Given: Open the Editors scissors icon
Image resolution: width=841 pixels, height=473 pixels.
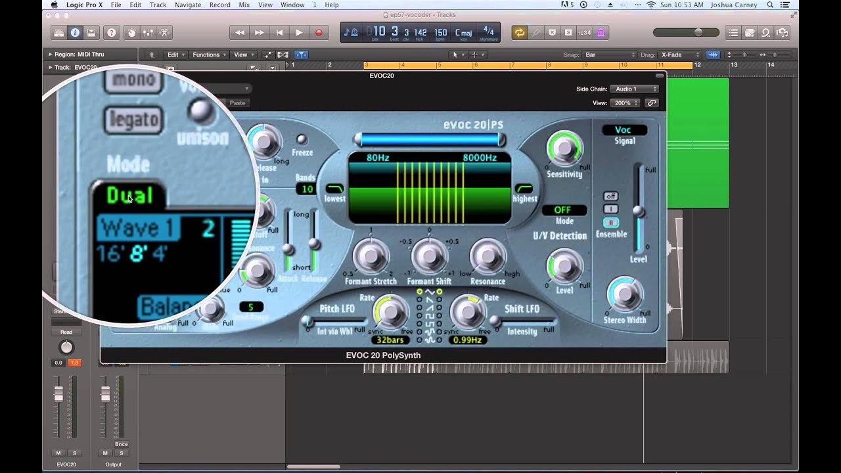Looking at the screenshot, I should (x=164, y=32).
